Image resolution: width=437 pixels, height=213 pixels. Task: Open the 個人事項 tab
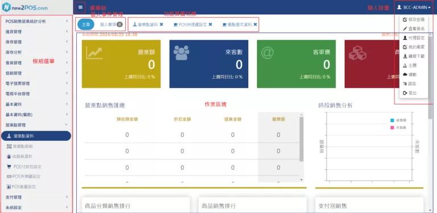click(111, 24)
